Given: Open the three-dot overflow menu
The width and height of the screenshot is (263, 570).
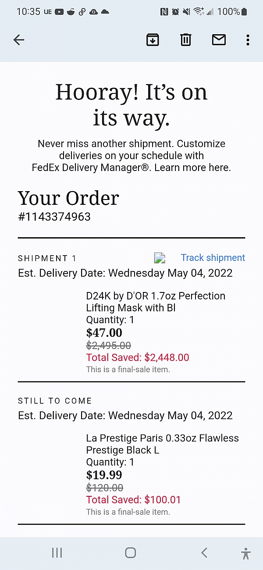Looking at the screenshot, I should (248, 40).
